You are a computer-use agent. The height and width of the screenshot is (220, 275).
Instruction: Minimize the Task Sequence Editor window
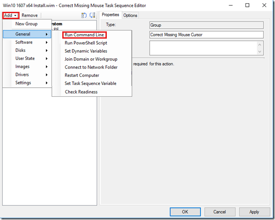click(x=231, y=5)
